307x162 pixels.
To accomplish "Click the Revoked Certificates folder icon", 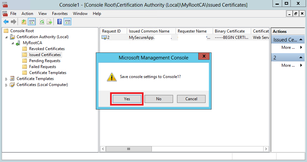I will (x=25, y=49).
